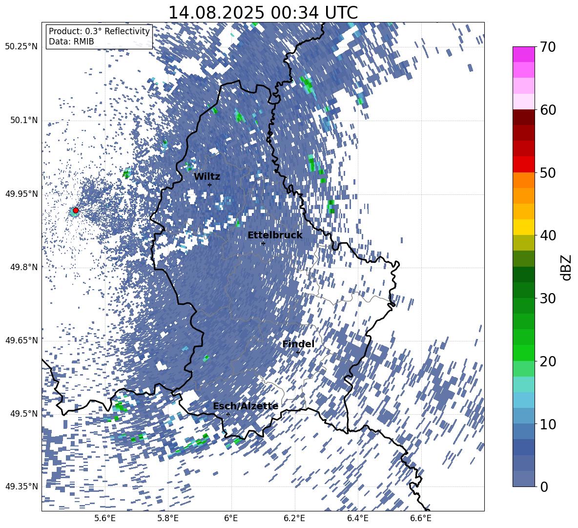The width and height of the screenshot is (578, 528).
Task: Click the 50 tick on the colorbar
Action: tap(548, 173)
